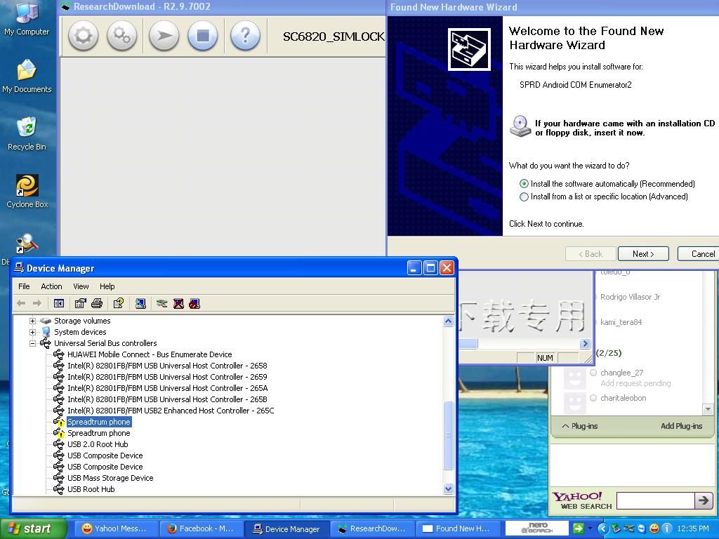Click the Yahoo web search input field
The width and height of the screenshot is (719, 539).
pos(654,500)
